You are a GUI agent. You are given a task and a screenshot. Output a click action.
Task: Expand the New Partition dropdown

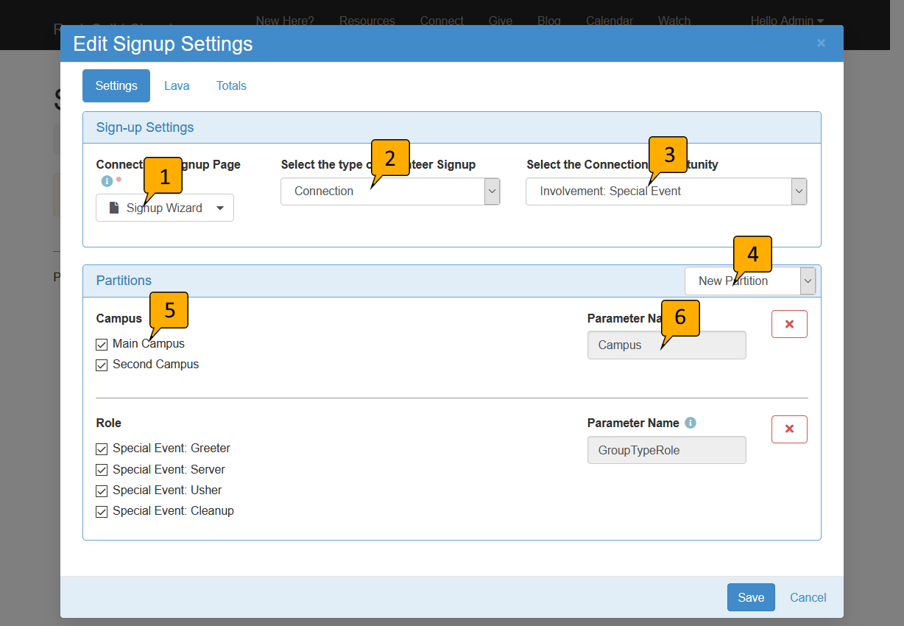808,281
